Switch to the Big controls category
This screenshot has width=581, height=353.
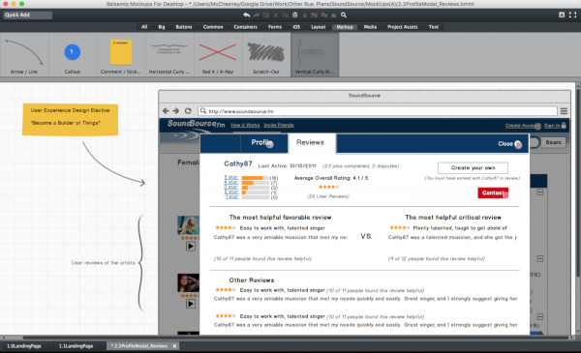(x=162, y=27)
